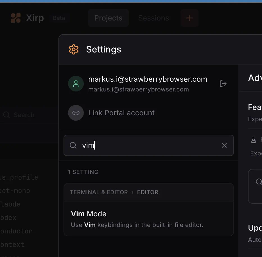Switch to the Sessions tab
262x257 pixels.
(x=153, y=18)
